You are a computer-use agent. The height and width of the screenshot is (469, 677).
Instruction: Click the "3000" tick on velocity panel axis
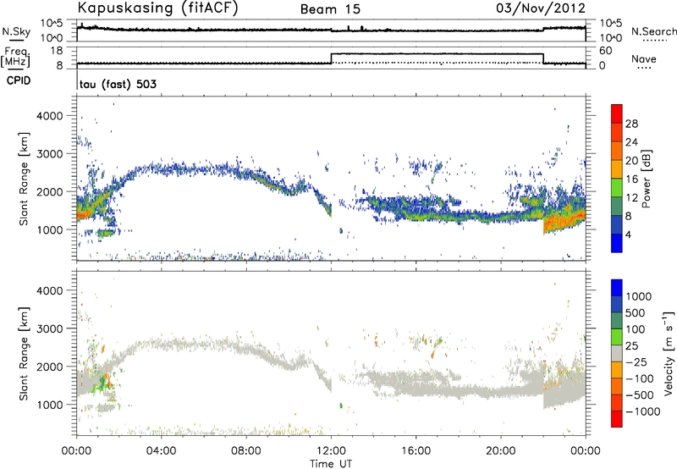50,328
